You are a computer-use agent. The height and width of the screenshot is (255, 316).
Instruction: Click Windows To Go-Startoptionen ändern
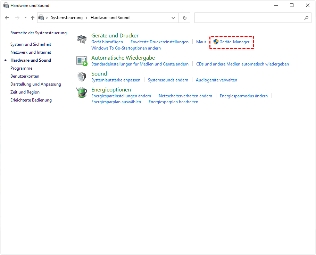pyautogui.click(x=126, y=48)
